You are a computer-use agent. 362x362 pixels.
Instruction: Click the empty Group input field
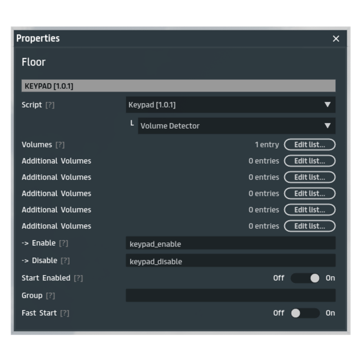coord(230,295)
